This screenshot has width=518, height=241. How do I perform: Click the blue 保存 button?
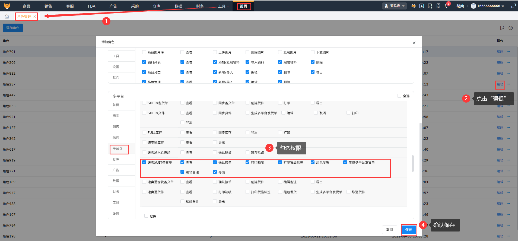[408, 230]
